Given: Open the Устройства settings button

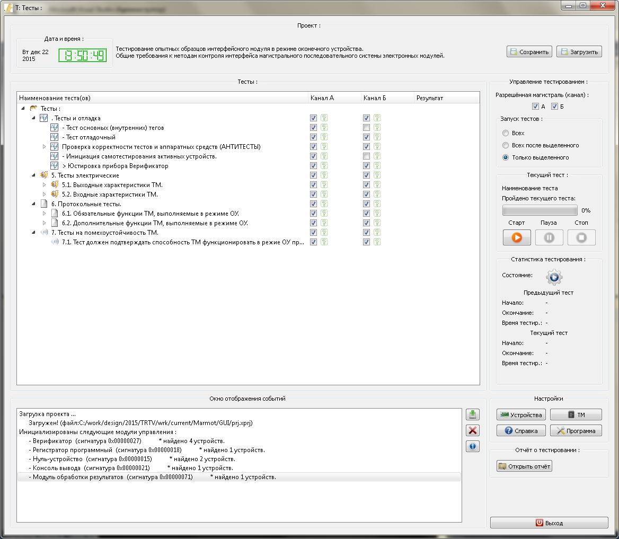Looking at the screenshot, I should pos(521,414).
